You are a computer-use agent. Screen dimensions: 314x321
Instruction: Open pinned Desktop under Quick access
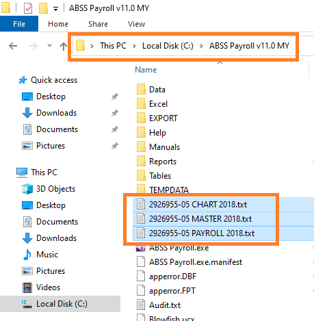(51, 97)
